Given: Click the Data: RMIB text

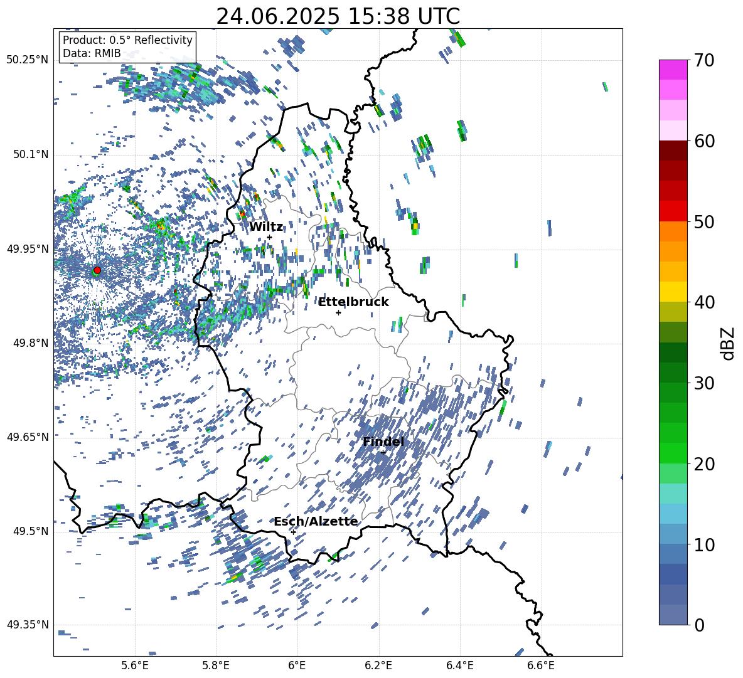Looking at the screenshot, I should click(x=92, y=53).
